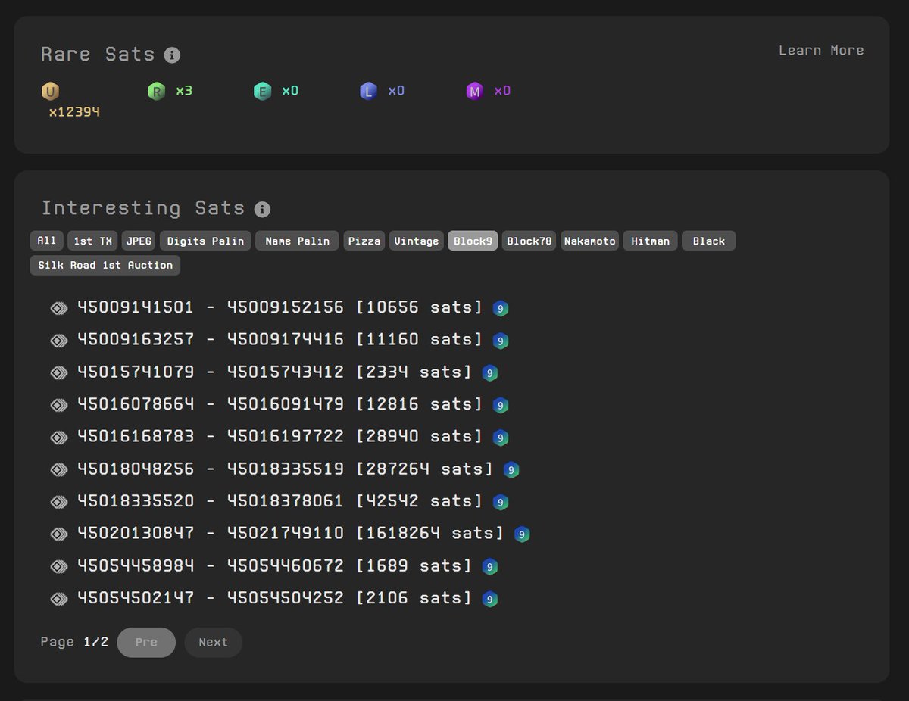This screenshot has height=701, width=909.
Task: Select the 1st TX filter tab
Action: [x=92, y=241]
